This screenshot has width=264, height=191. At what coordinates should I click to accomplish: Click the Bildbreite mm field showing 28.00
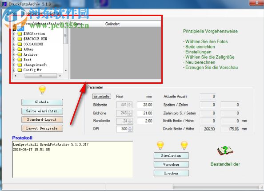pyautogui.click(x=145, y=105)
